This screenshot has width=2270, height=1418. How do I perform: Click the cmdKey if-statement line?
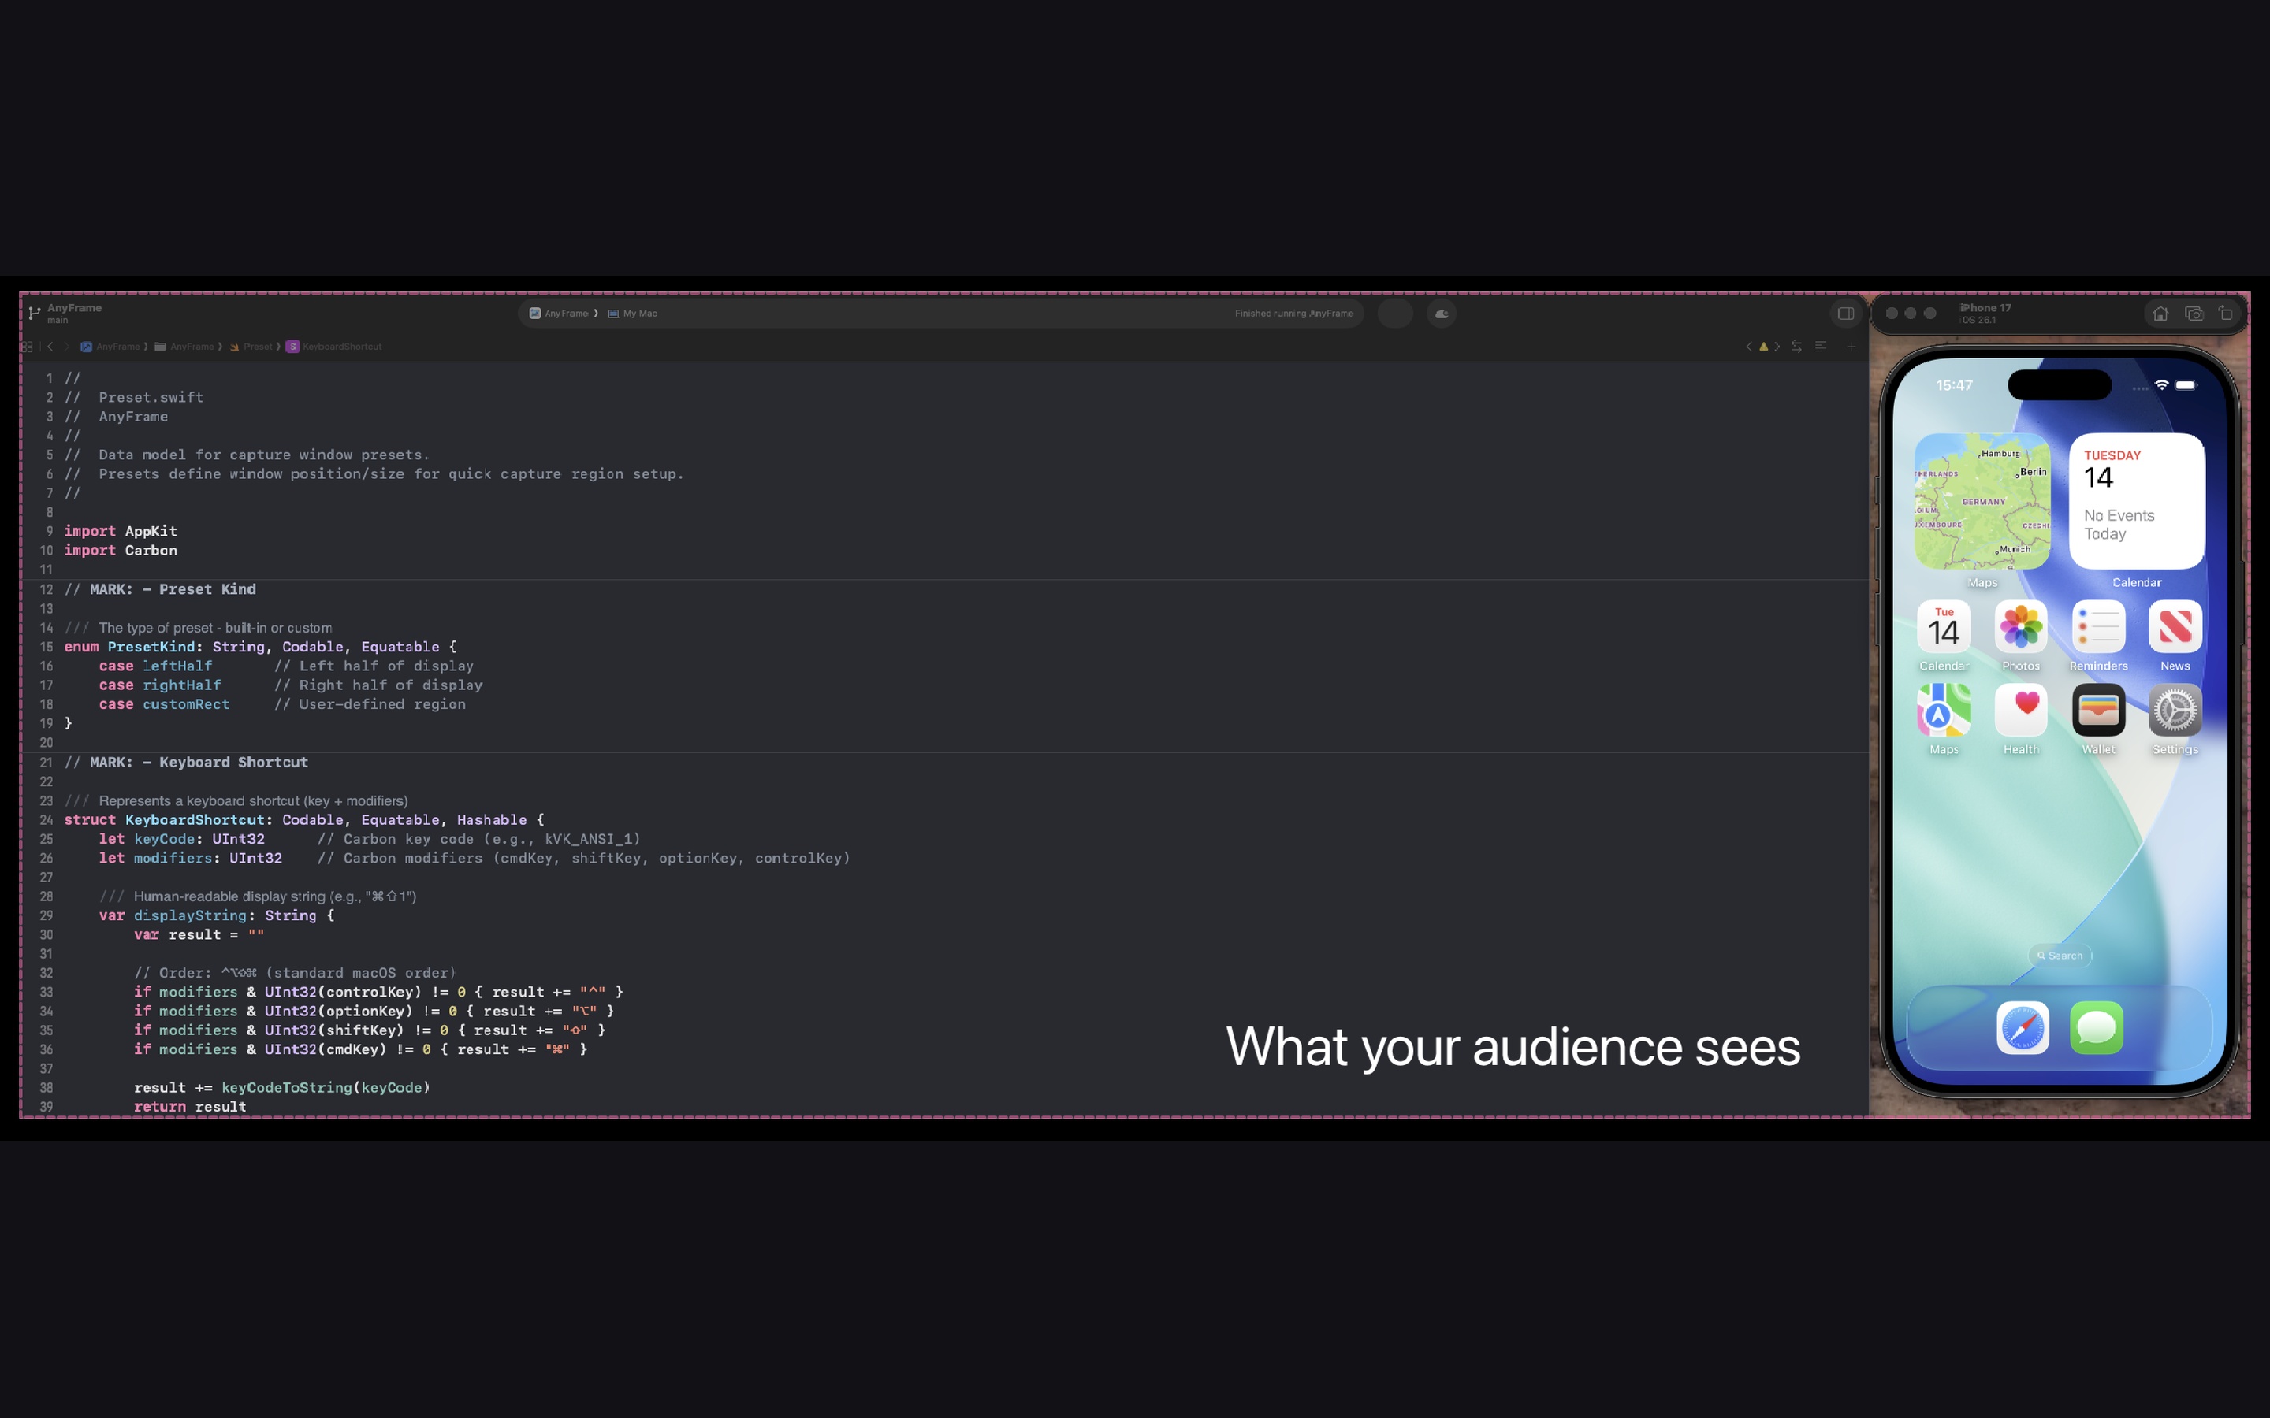coord(361,1049)
